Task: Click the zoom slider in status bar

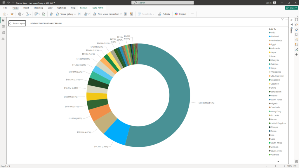Action: click(275, 166)
